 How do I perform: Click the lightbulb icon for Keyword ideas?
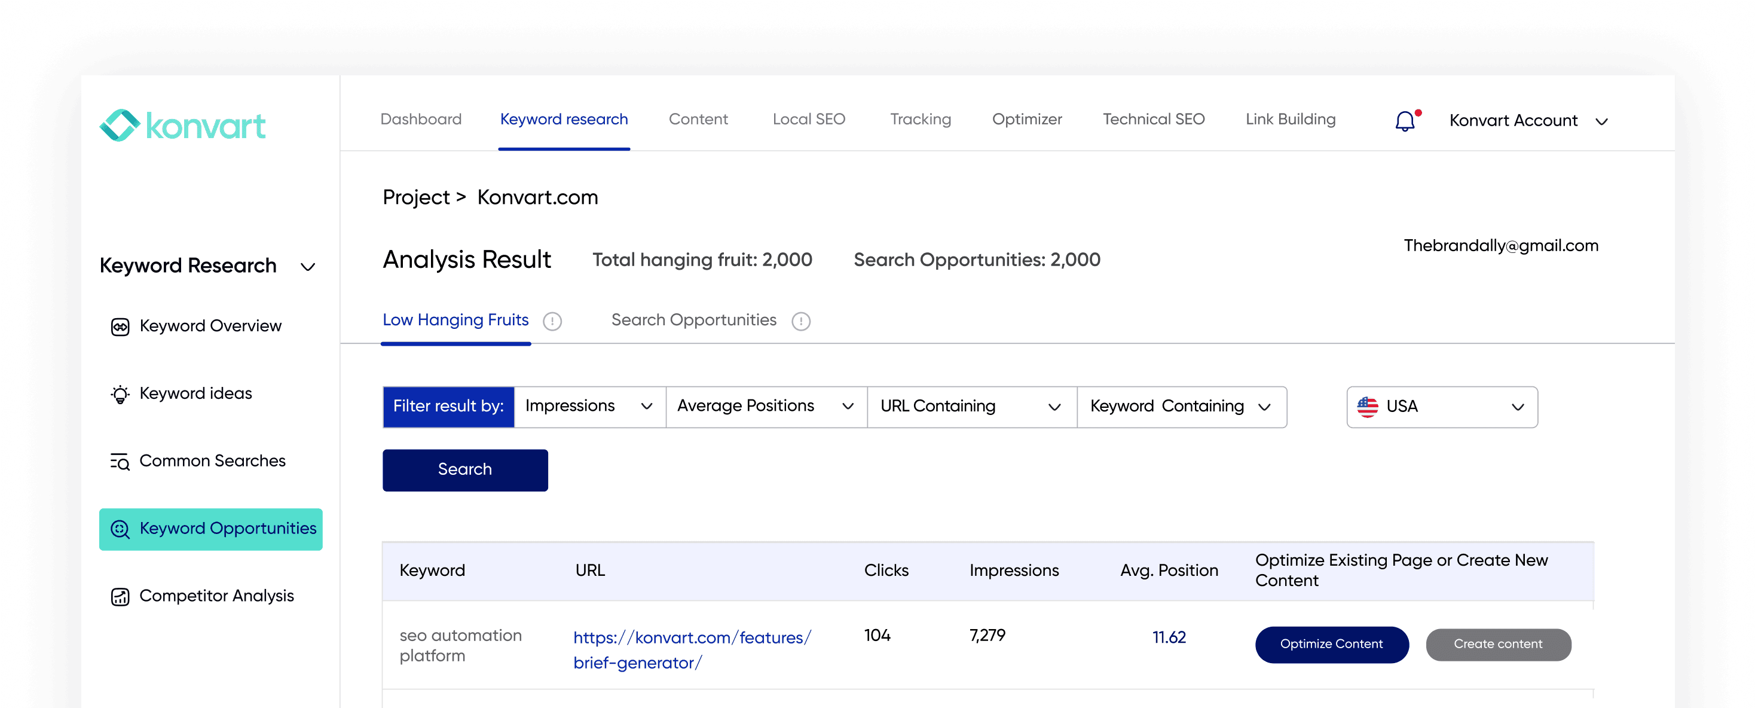click(x=120, y=394)
